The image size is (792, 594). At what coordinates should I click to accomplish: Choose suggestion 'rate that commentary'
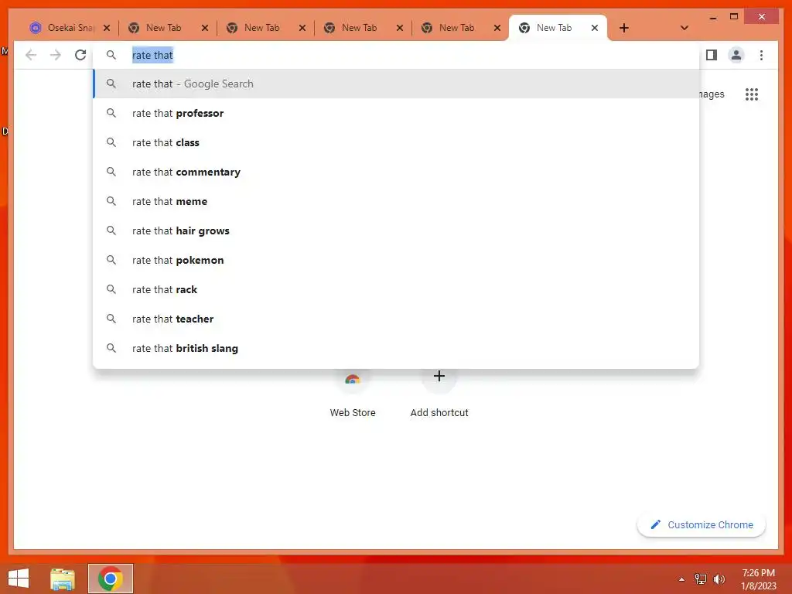coord(396,172)
